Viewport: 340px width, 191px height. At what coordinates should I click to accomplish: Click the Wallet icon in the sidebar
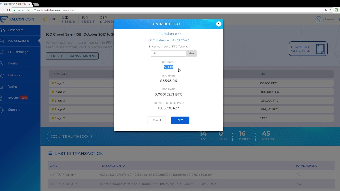click(2, 86)
